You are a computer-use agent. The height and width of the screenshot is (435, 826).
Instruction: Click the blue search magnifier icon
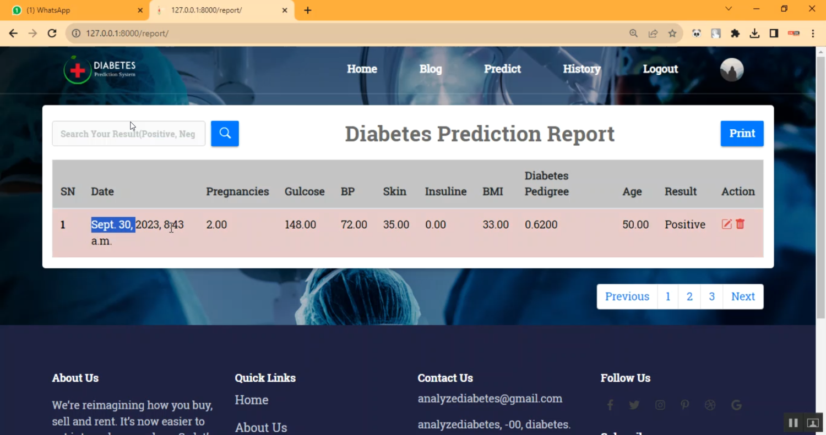[225, 133]
